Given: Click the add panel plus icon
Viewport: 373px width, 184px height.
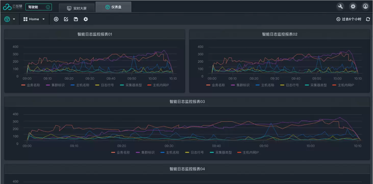Looking at the screenshot, I should [x=56, y=19].
